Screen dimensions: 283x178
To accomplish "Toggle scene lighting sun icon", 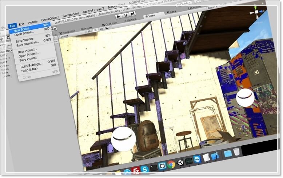I will coord(95,30).
